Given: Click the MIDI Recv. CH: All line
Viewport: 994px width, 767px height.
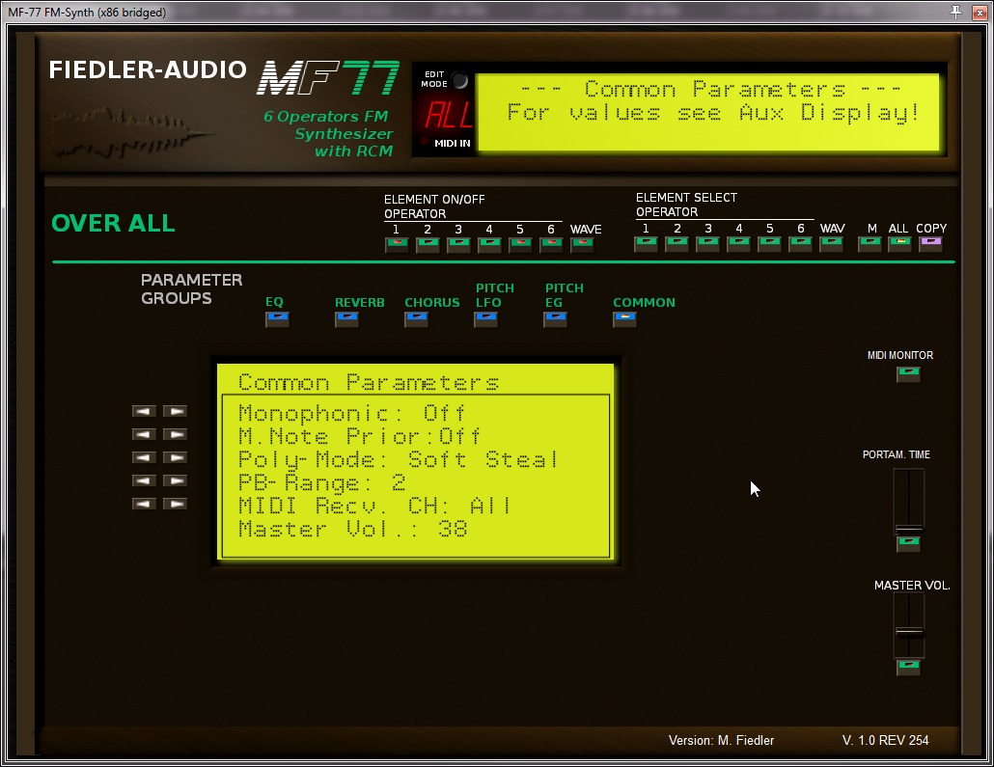Looking at the screenshot, I should click(x=374, y=506).
